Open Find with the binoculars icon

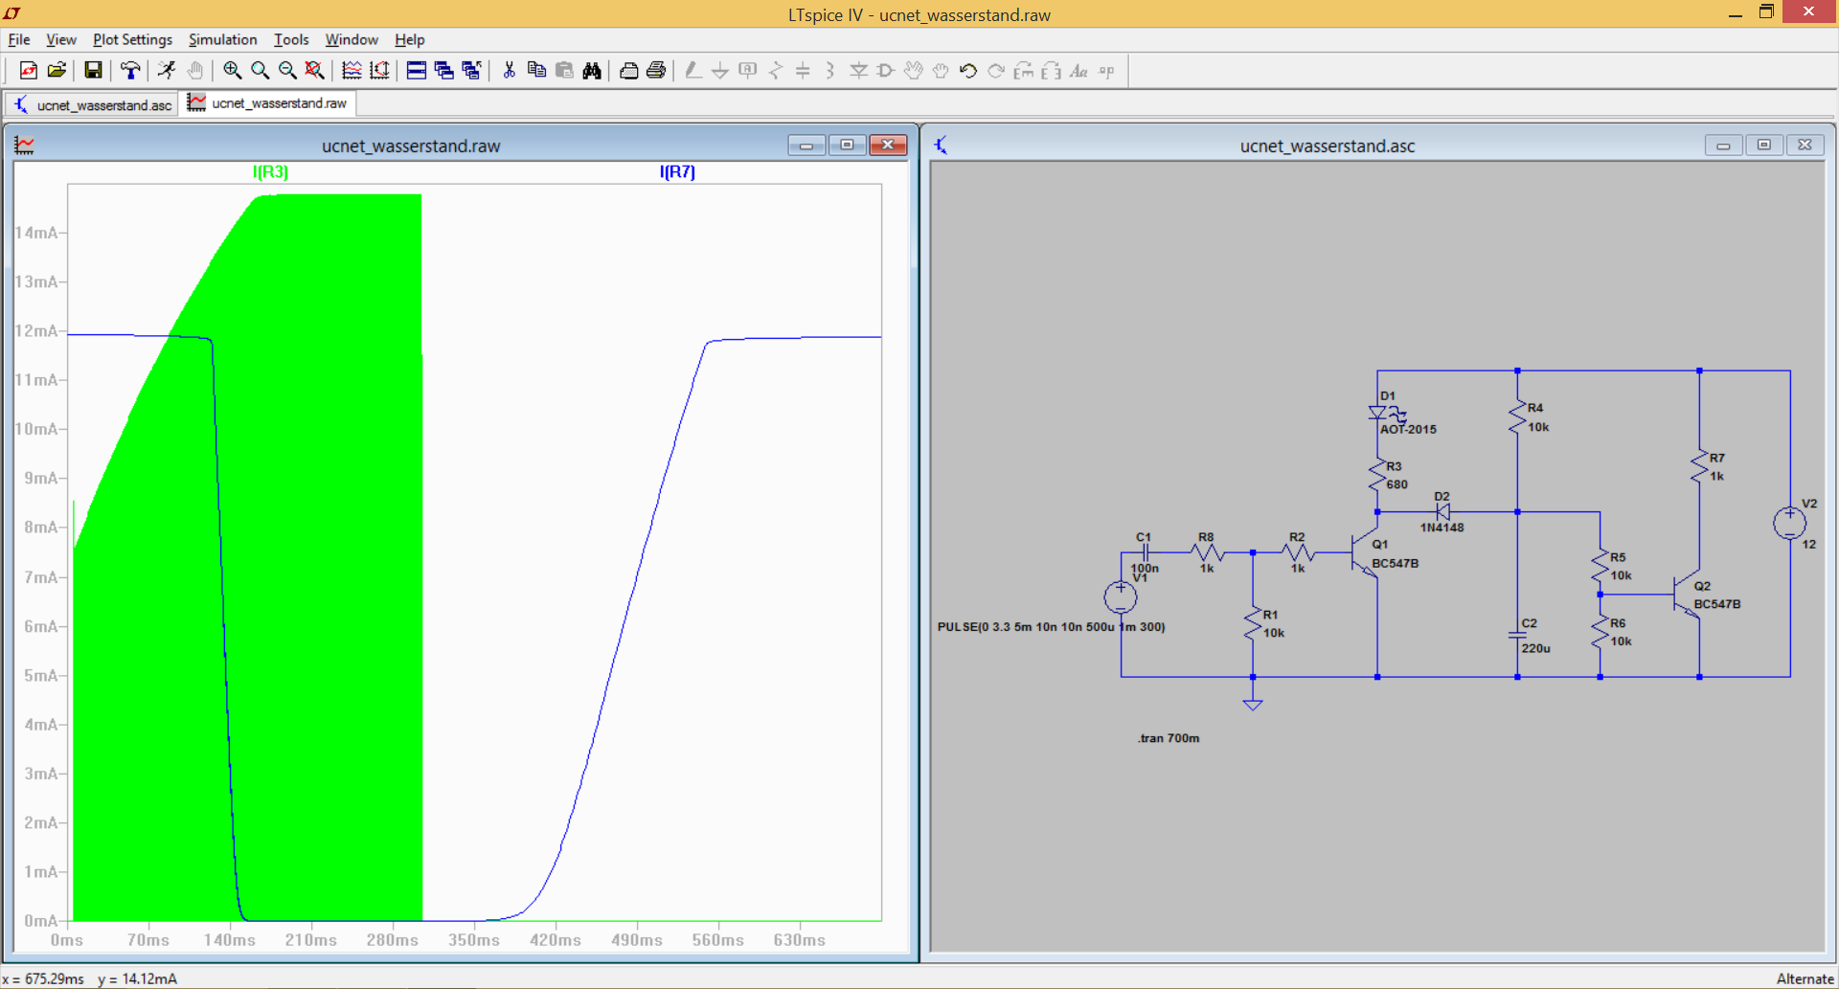coord(592,70)
